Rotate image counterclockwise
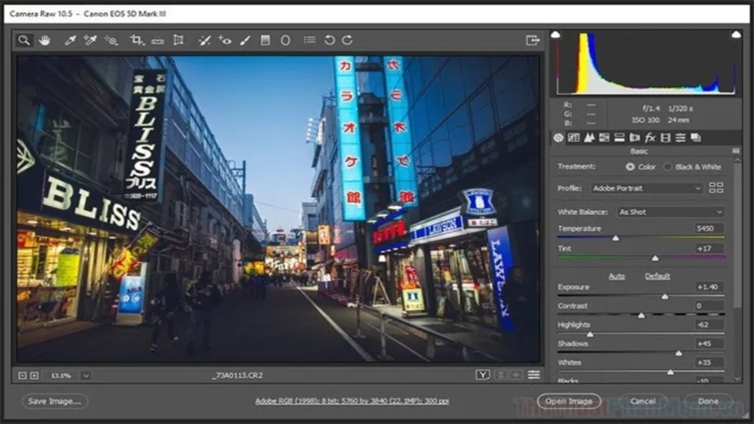This screenshot has height=424, width=754. tap(329, 40)
